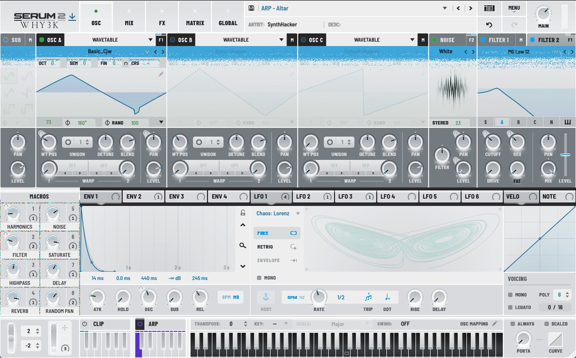Toggle the NOISE oscillator off
The image size is (576, 358).
pos(434,40)
